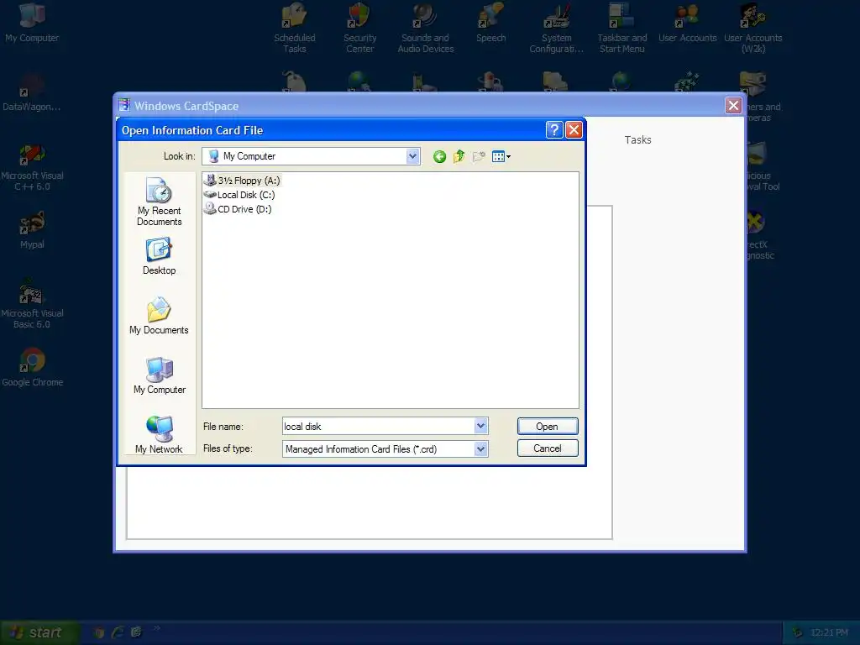Expand the Files of type dropdown
The height and width of the screenshot is (645, 860).
pyautogui.click(x=481, y=449)
